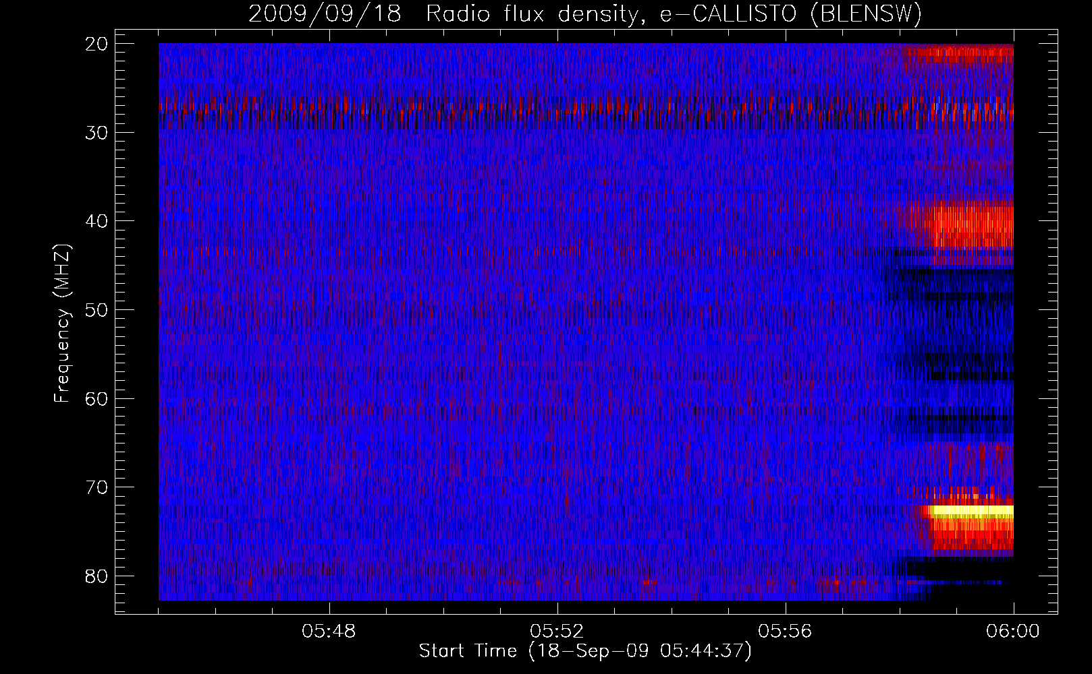Click the frequency tick label 50
Image resolution: width=1092 pixels, height=674 pixels.
click(x=97, y=310)
